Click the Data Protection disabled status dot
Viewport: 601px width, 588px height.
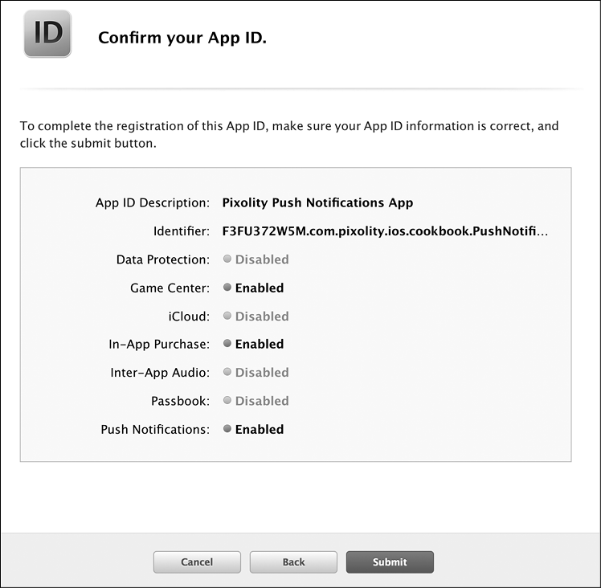[227, 259]
